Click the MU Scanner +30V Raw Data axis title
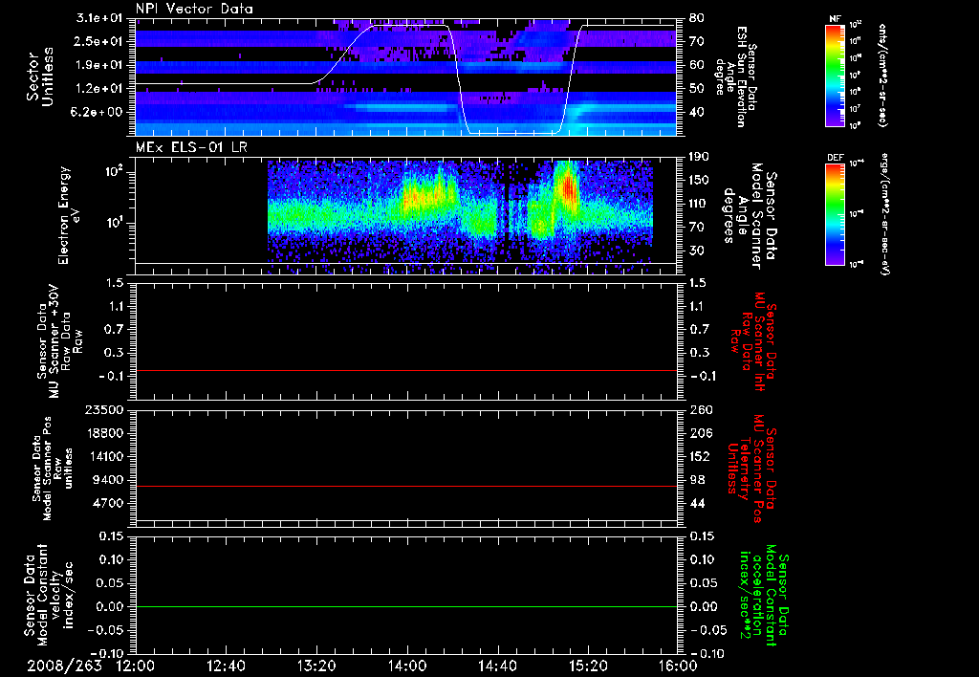The image size is (979, 677). click(x=60, y=341)
